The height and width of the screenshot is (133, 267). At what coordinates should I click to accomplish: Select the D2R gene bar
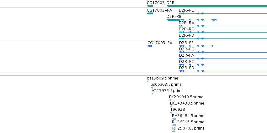(x=216, y=6)
